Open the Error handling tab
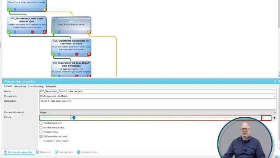This screenshot has width=280, height=158. (x=36, y=86)
